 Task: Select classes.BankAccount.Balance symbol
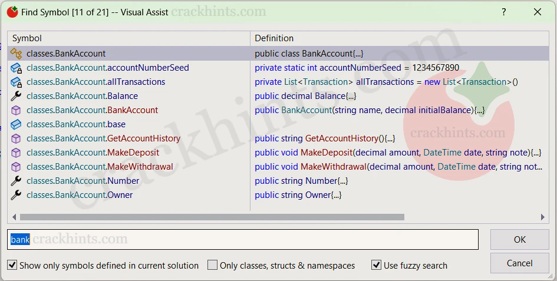82,96
